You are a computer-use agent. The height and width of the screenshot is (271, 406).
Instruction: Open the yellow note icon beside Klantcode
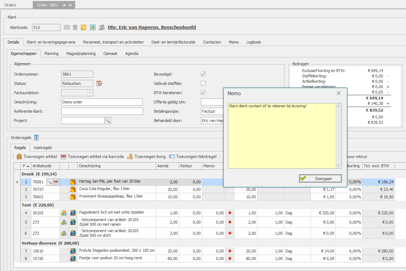[x=83, y=27]
